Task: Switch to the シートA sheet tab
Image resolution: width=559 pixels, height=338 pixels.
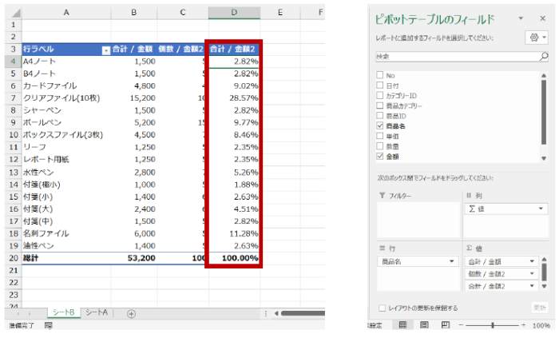Action: pos(97,313)
